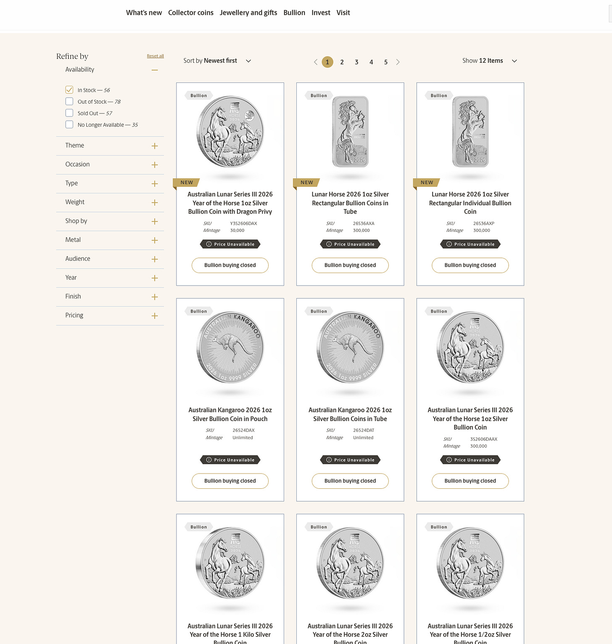Click info icon on Horse 1oz Silver Bullion Coin badge
Image resolution: width=612 pixels, height=644 pixels.
pos(449,460)
